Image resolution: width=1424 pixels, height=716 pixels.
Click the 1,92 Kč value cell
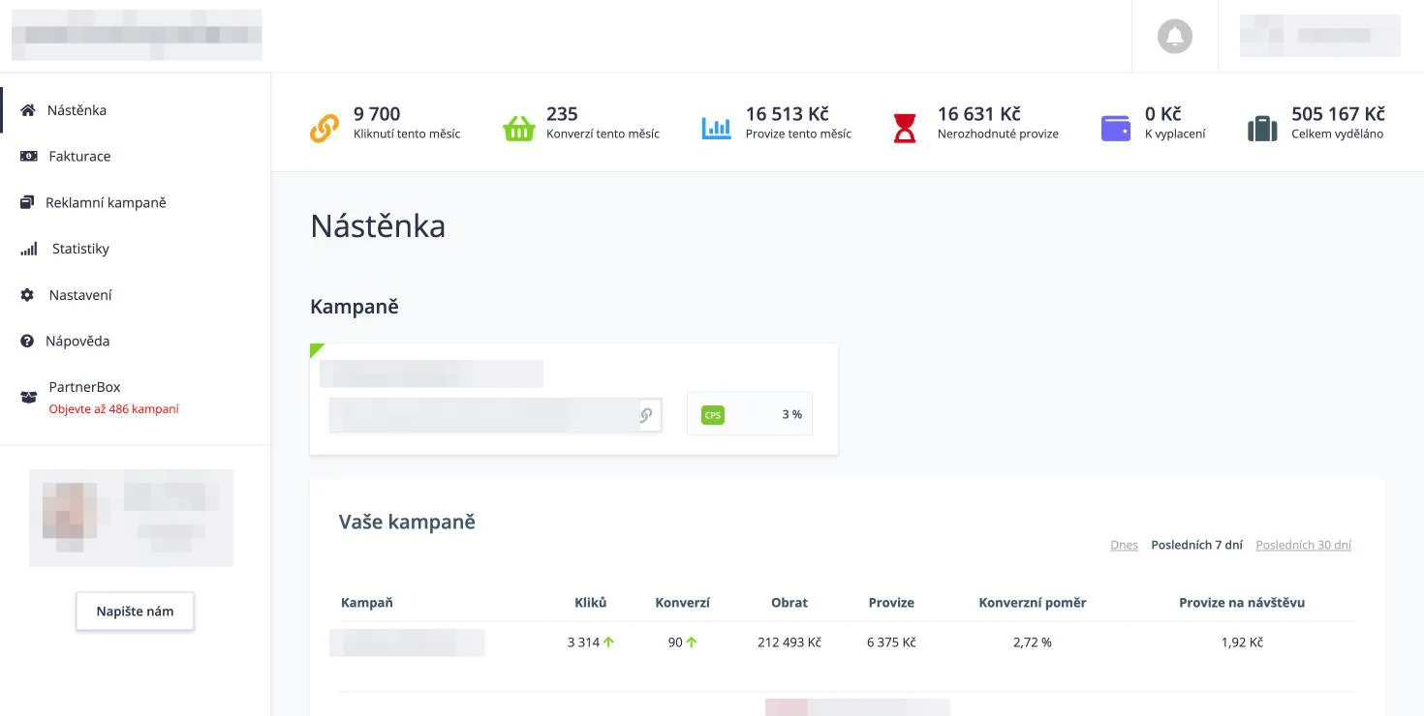click(x=1242, y=642)
